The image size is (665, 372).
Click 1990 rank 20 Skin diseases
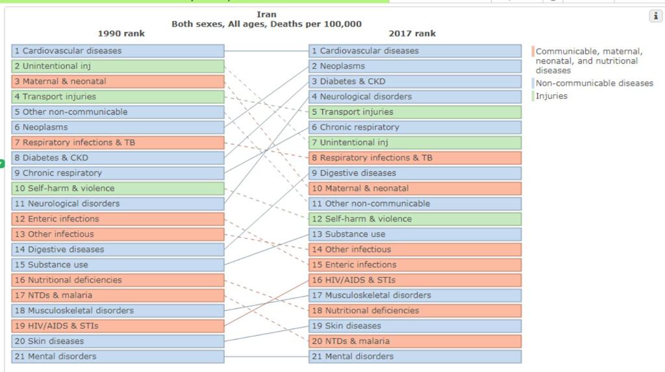pos(118,341)
